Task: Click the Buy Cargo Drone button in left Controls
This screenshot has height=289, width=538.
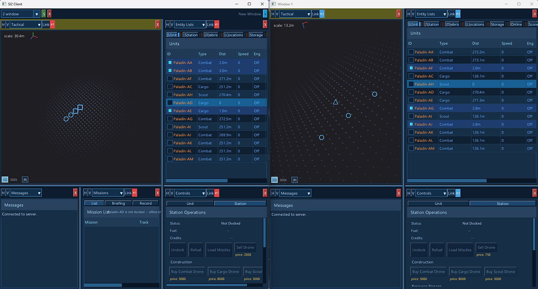Action: coord(224,272)
